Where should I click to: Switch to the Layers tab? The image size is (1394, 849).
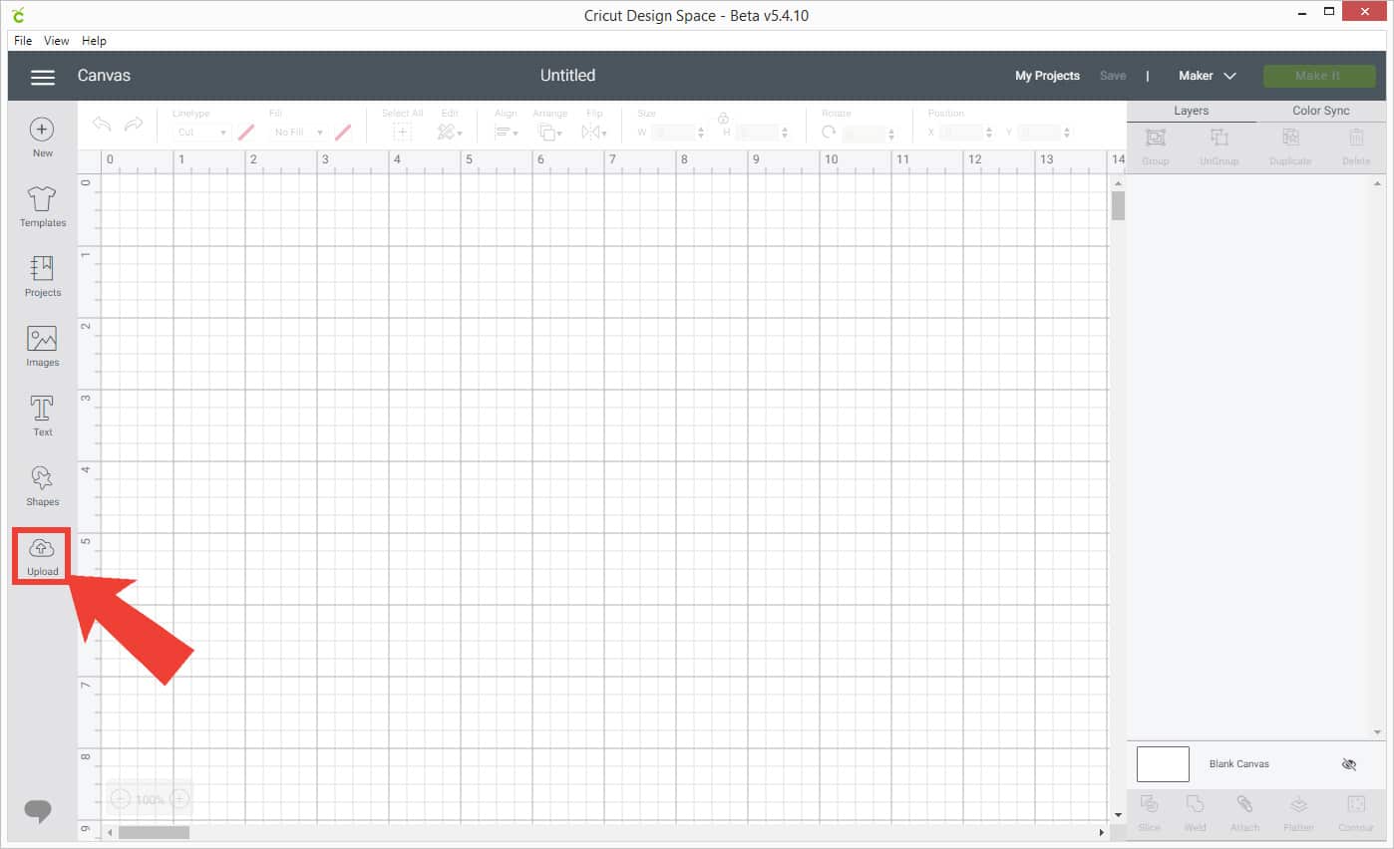point(1192,111)
